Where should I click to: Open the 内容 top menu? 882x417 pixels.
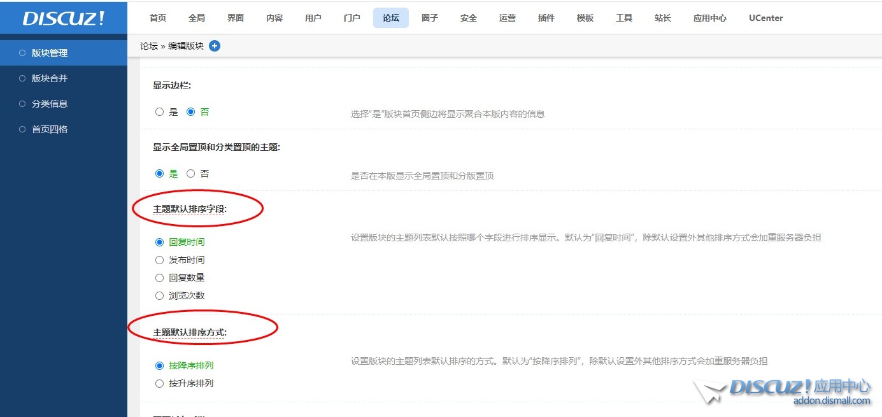274,18
